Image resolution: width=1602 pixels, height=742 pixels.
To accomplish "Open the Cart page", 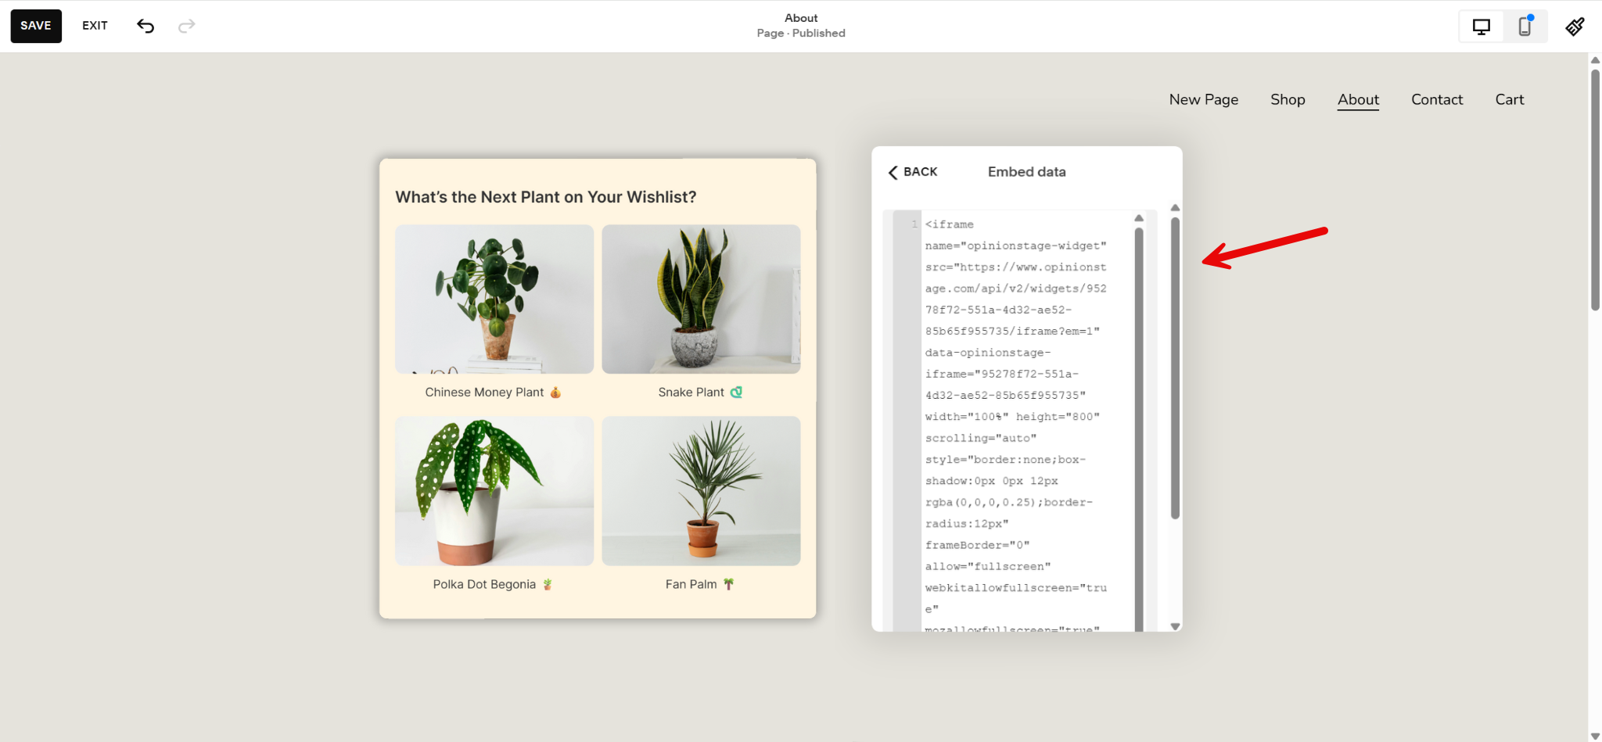I will (x=1509, y=99).
